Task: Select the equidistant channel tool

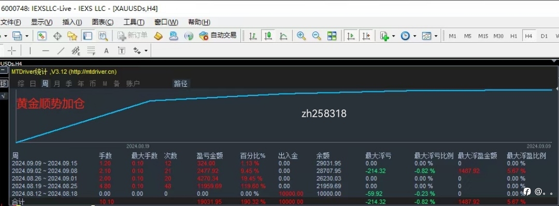Action: point(76,51)
